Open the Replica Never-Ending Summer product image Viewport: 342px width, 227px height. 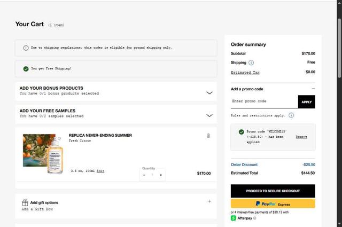[43, 154]
